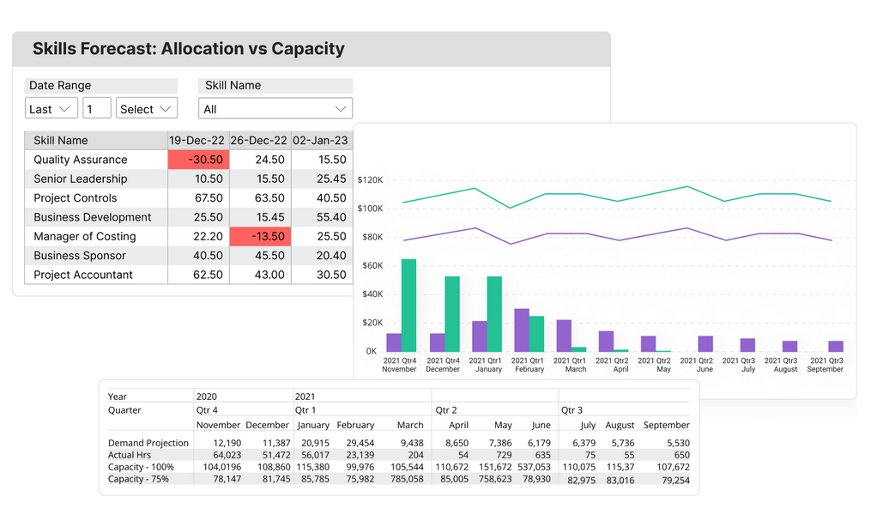Click the red -30.50 Quality Assurance cell
This screenshot has width=877, height=515.
198,160
